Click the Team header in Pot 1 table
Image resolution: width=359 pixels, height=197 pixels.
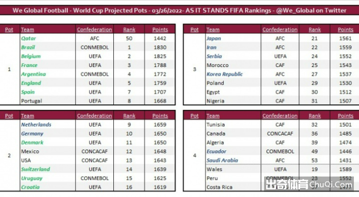coord(28,30)
